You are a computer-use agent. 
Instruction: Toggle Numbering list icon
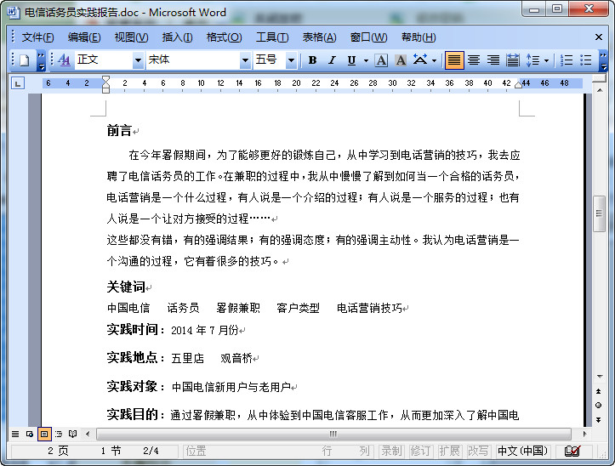pos(567,60)
